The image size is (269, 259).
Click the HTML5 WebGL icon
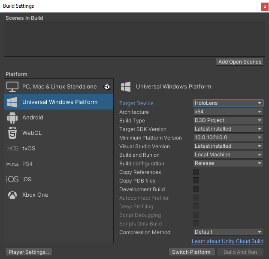click(x=12, y=133)
